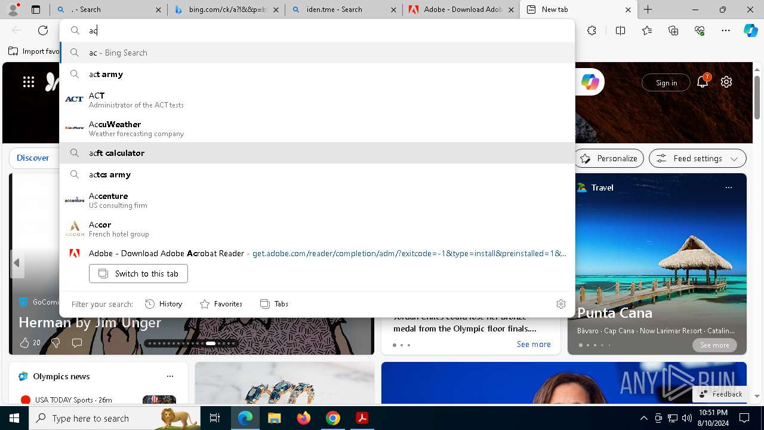The height and width of the screenshot is (430, 764).
Task: Click Switch to this tab button
Action: (138, 274)
